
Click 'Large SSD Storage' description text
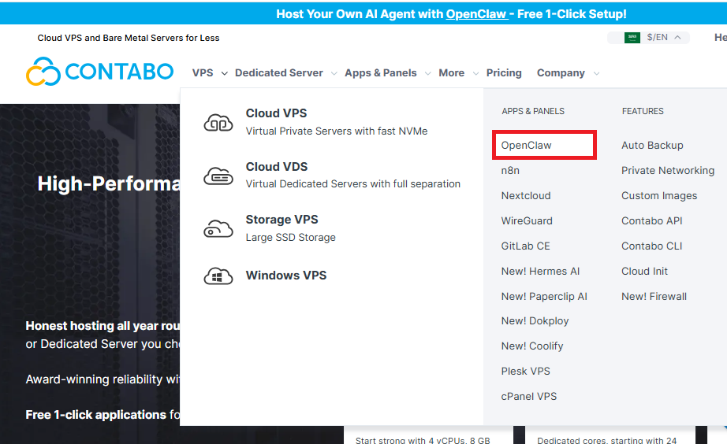[x=291, y=238]
